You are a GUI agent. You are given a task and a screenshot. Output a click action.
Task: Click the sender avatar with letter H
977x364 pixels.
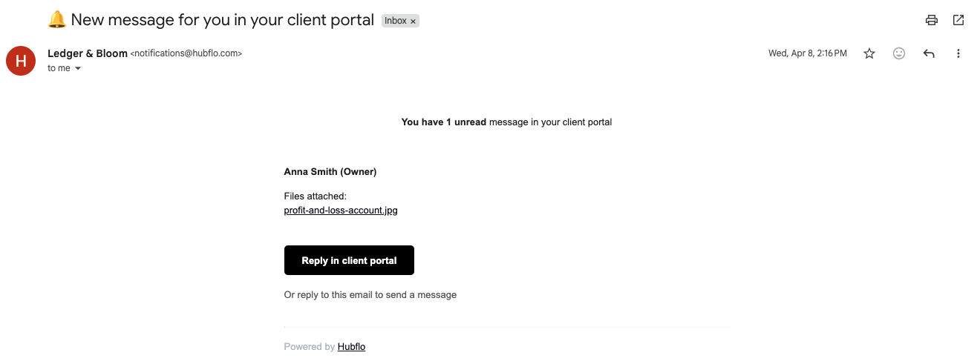[21, 61]
